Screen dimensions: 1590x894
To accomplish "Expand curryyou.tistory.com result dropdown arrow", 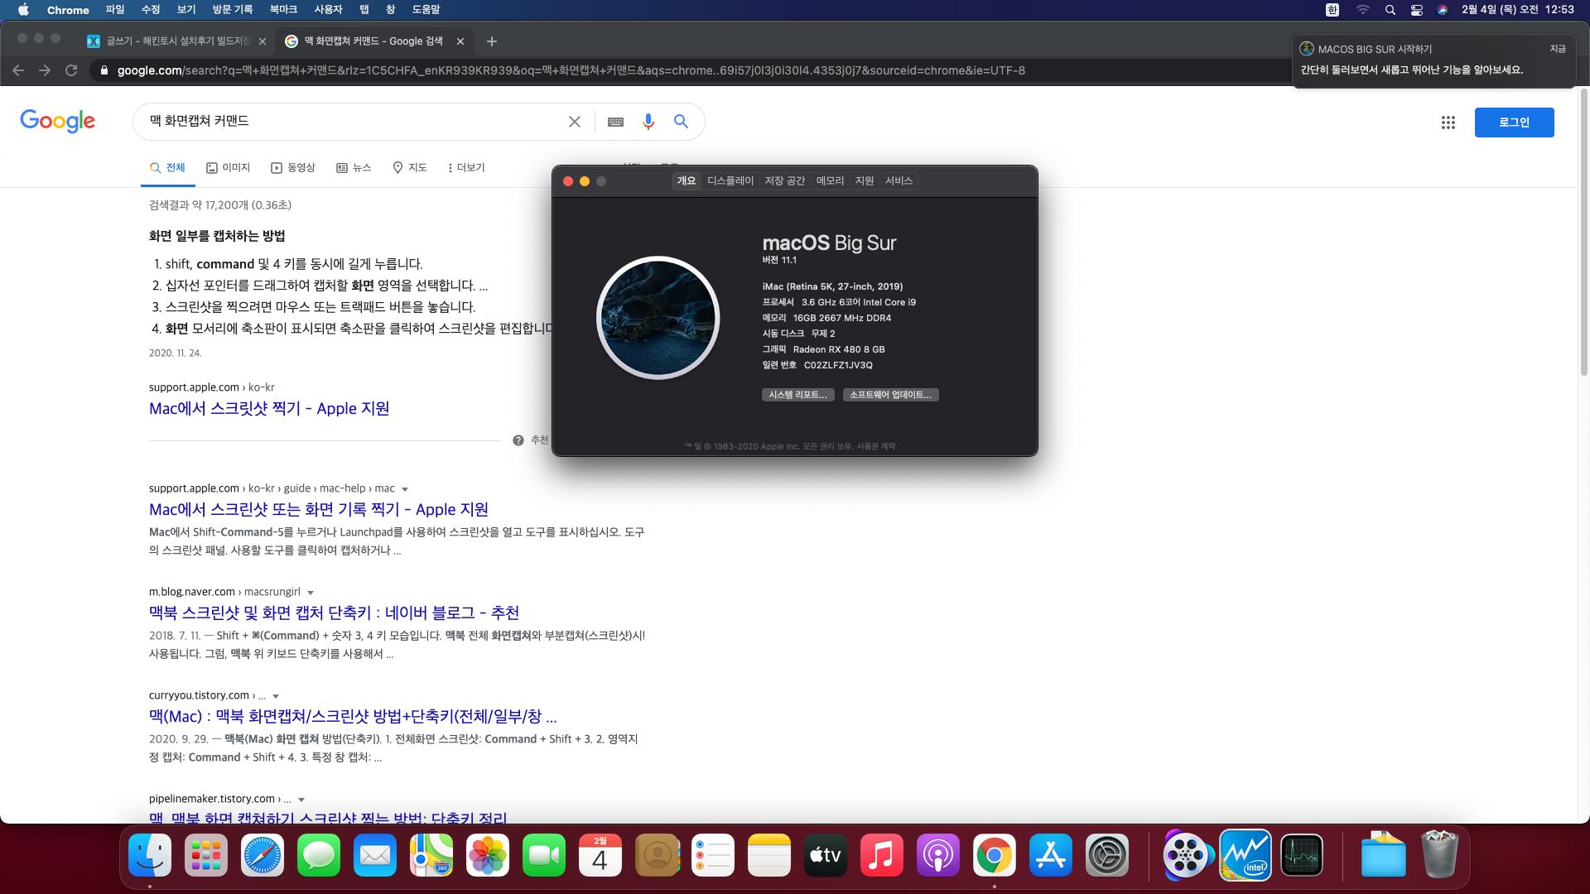I will 276,696.
